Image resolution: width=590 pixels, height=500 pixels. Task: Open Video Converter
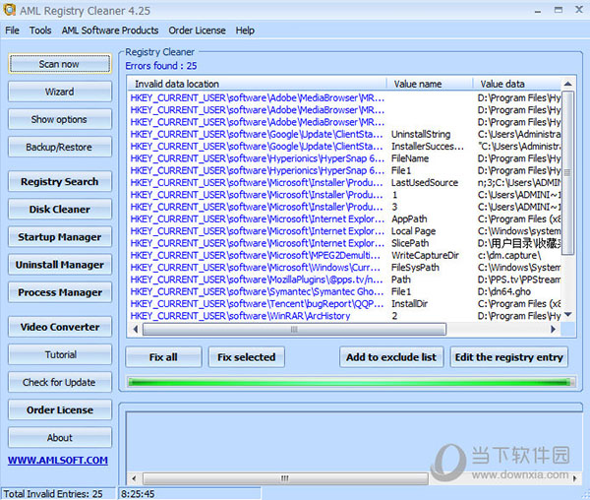pos(60,327)
